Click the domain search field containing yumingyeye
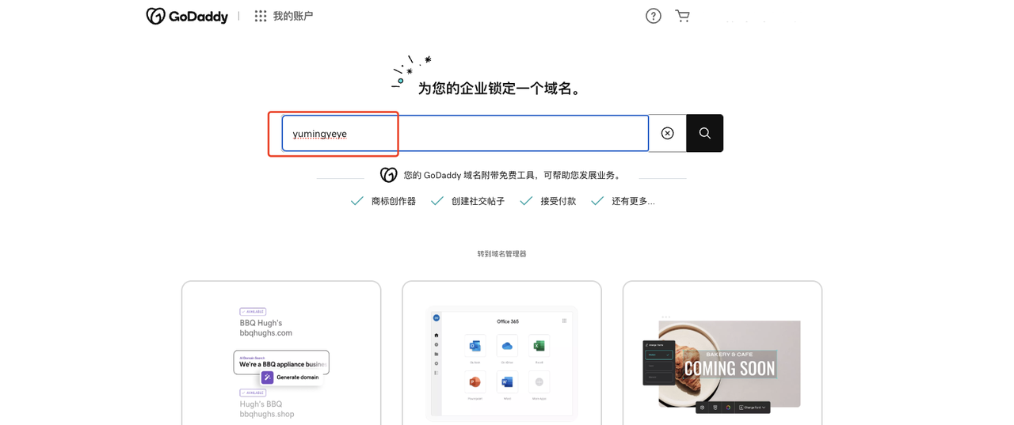1014x425 pixels. tap(465, 133)
